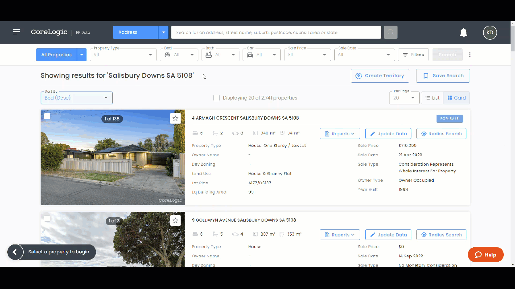Click the $710,000 sale price value

tap(407, 145)
